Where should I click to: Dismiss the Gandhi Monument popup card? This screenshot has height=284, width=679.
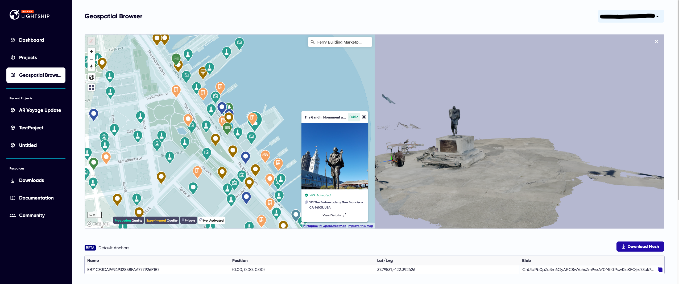[x=364, y=117]
